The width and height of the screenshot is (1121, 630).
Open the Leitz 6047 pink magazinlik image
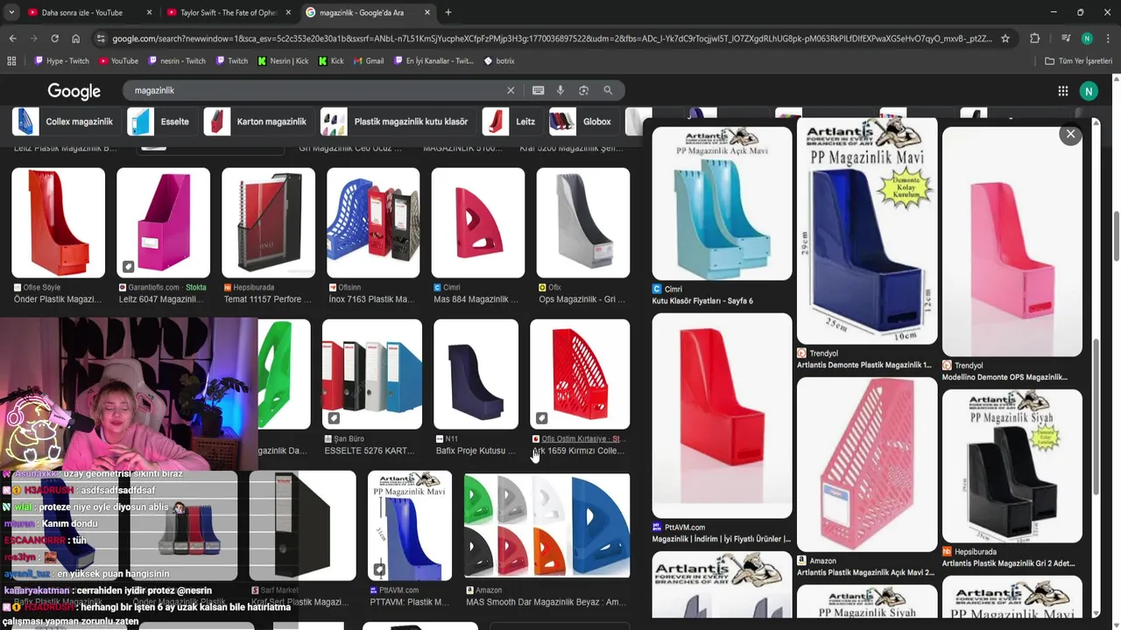[x=163, y=222]
